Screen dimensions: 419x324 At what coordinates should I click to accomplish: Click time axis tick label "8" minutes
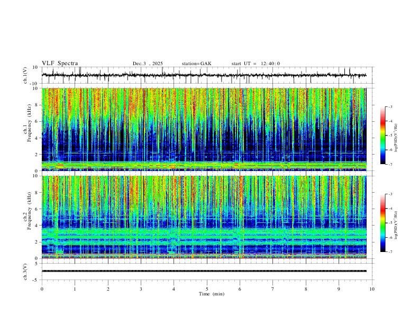306,289
